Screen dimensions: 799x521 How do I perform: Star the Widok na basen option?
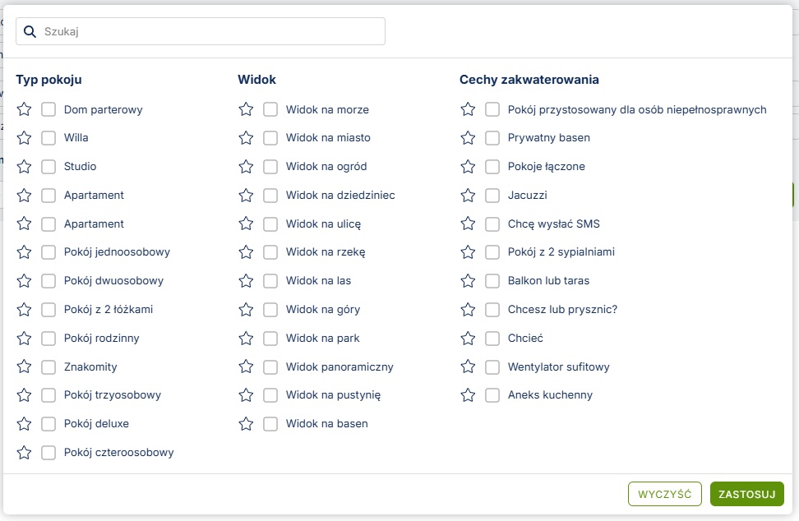[246, 424]
